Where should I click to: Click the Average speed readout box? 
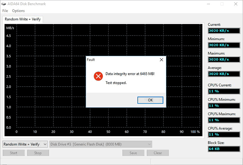[224, 74]
